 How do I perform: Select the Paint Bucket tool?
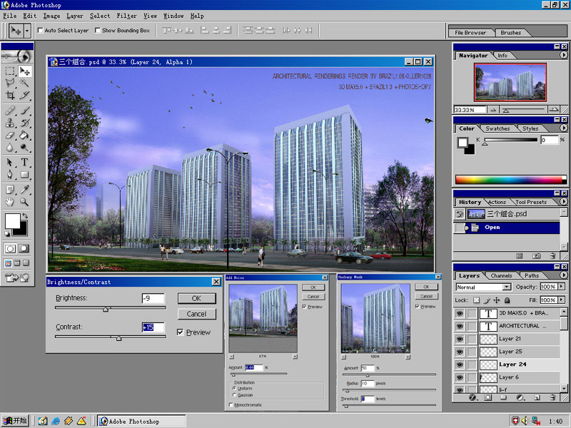pyautogui.click(x=24, y=136)
